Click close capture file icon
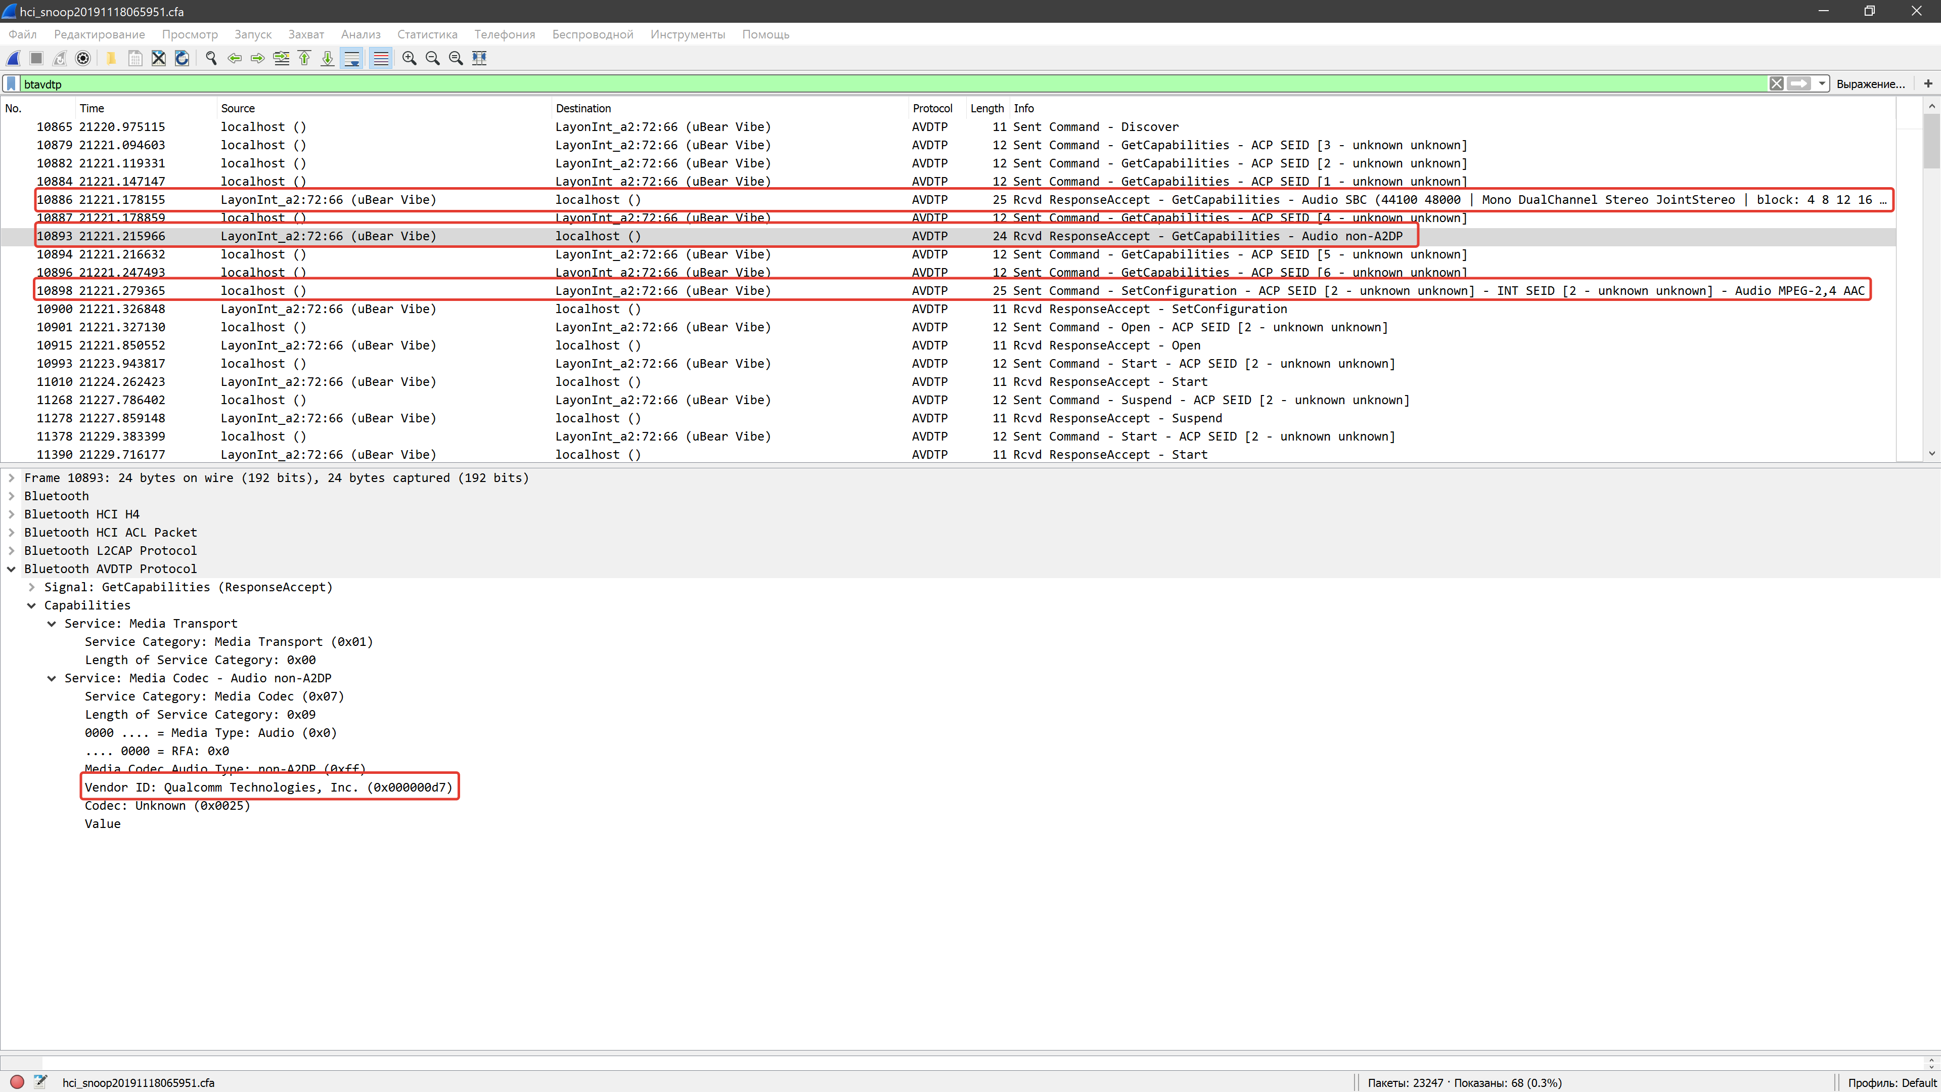This screenshot has width=1941, height=1092. 158,58
